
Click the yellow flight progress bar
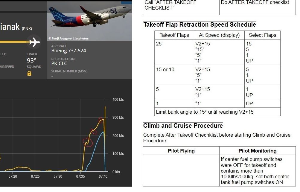click(14, 42)
